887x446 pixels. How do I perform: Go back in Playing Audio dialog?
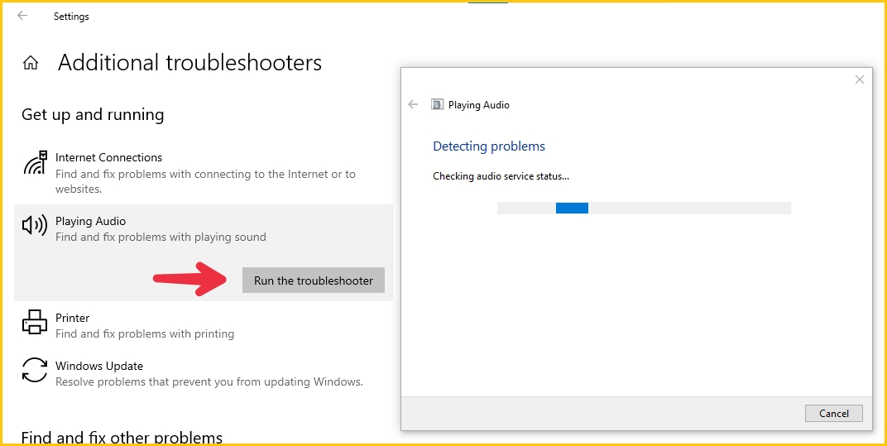pos(413,104)
